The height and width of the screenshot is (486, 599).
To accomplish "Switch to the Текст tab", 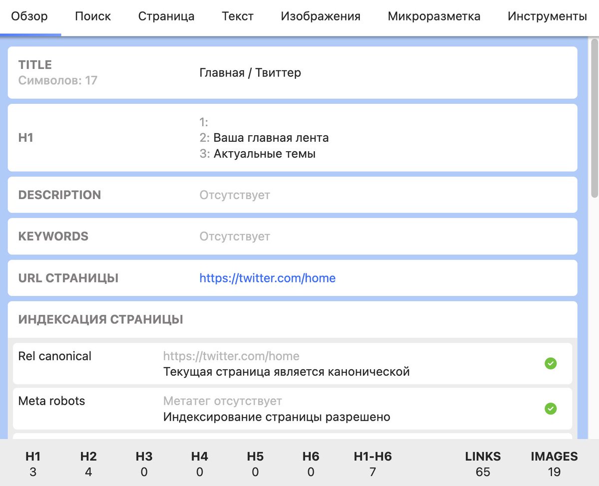I will point(238,16).
